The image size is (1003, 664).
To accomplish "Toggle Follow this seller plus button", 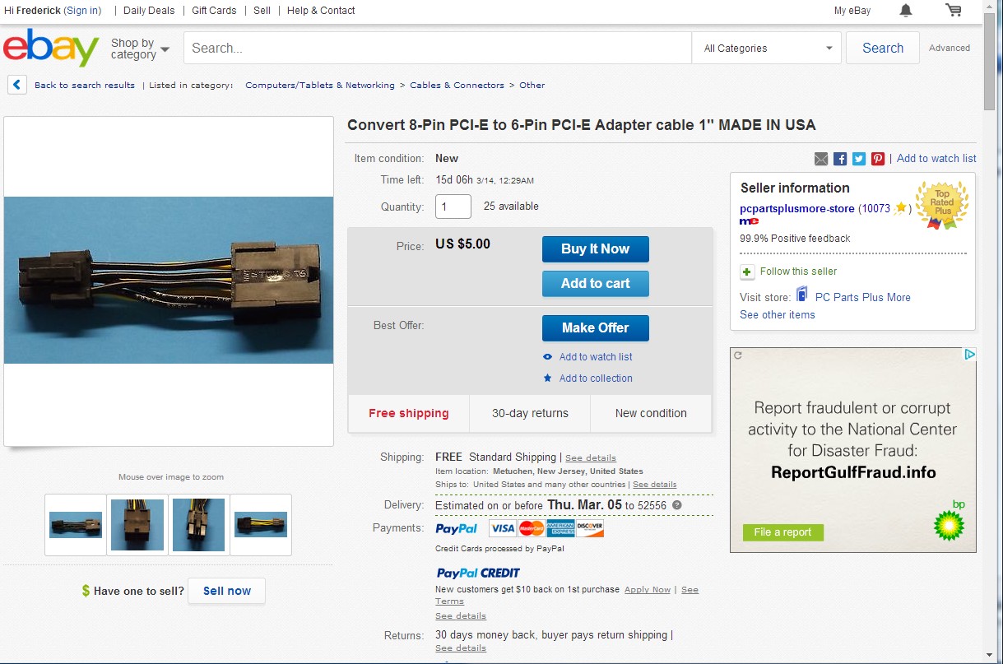I will tap(747, 272).
